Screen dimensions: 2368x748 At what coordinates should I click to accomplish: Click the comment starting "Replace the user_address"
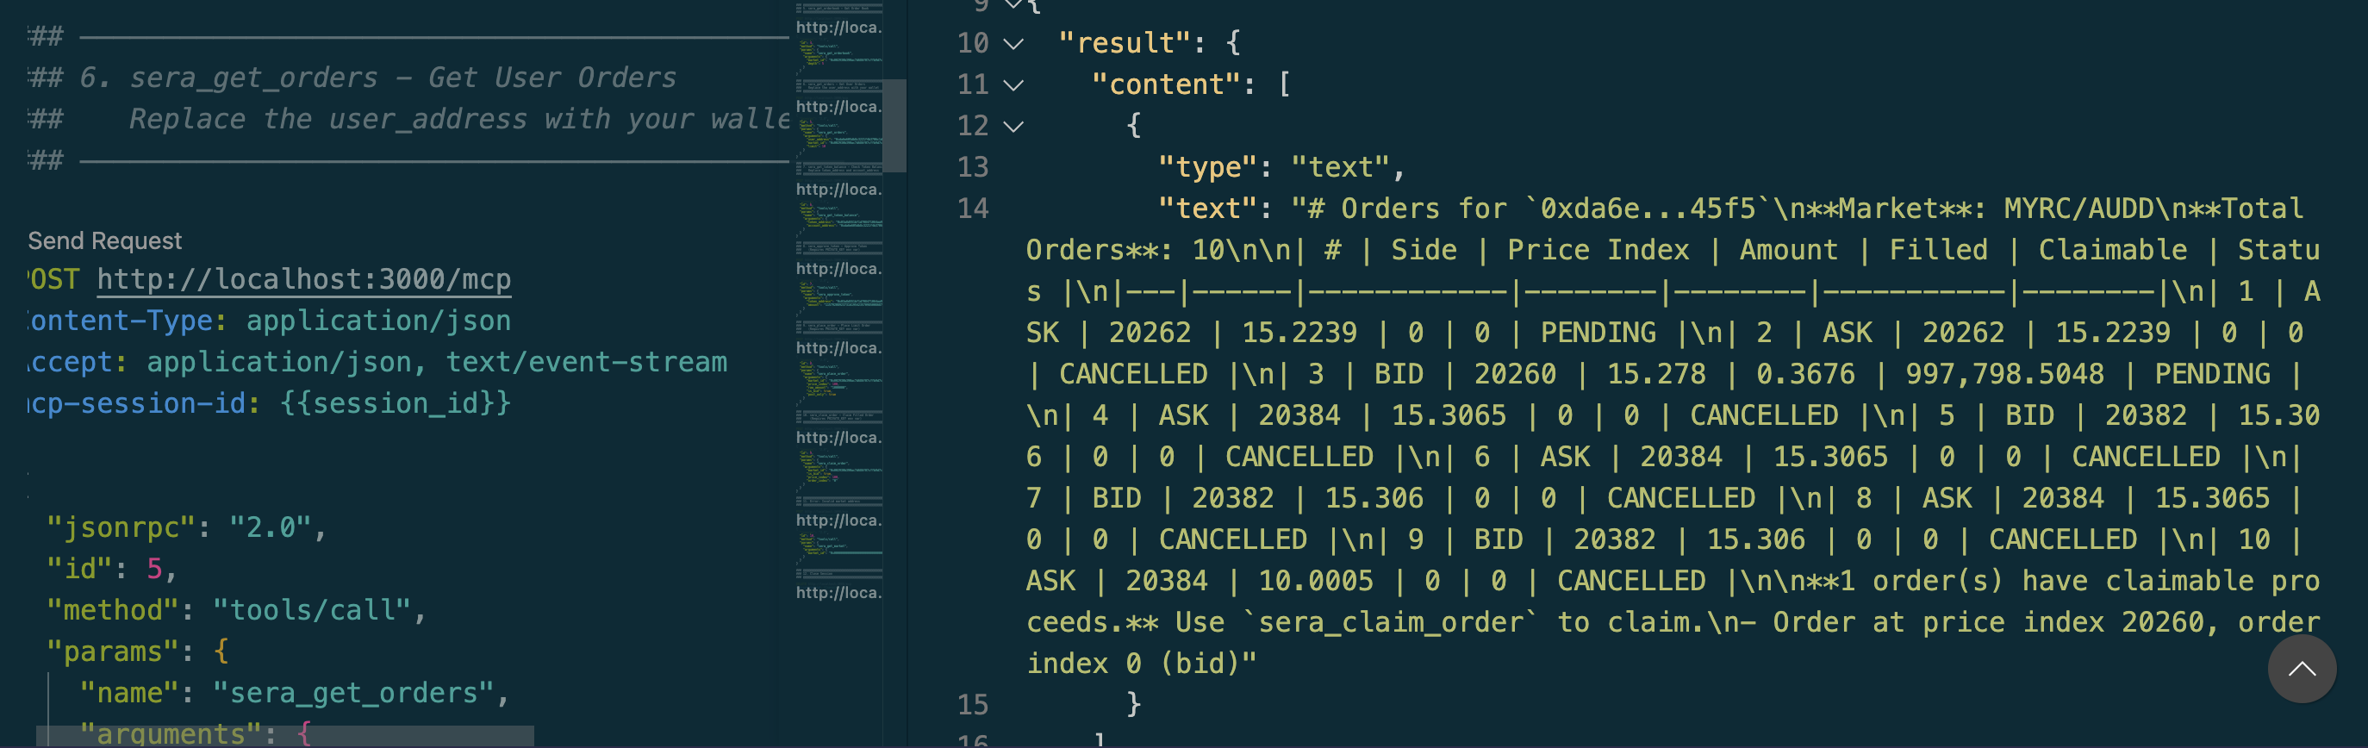(x=459, y=120)
